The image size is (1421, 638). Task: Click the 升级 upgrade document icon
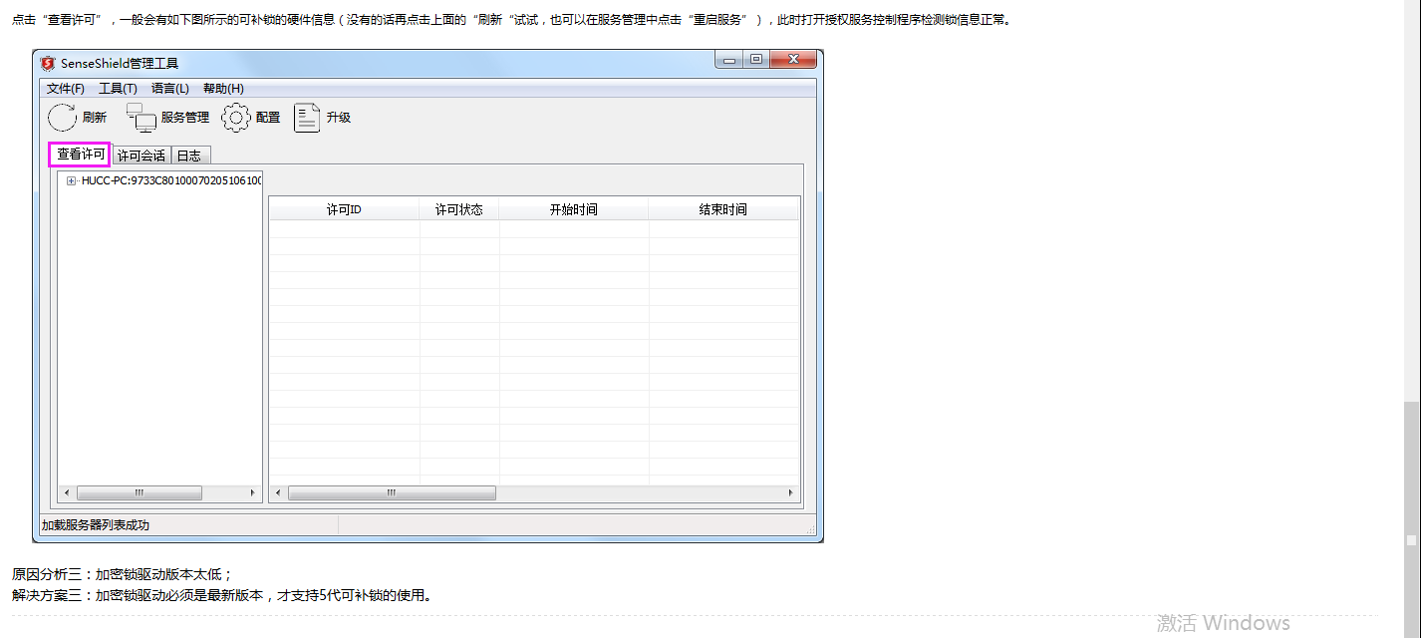(307, 118)
